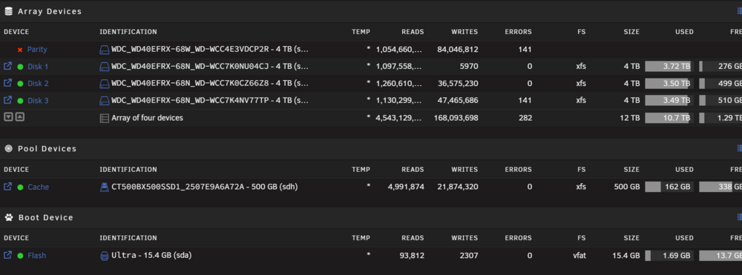Click Cache SSD device icon

tap(104, 187)
